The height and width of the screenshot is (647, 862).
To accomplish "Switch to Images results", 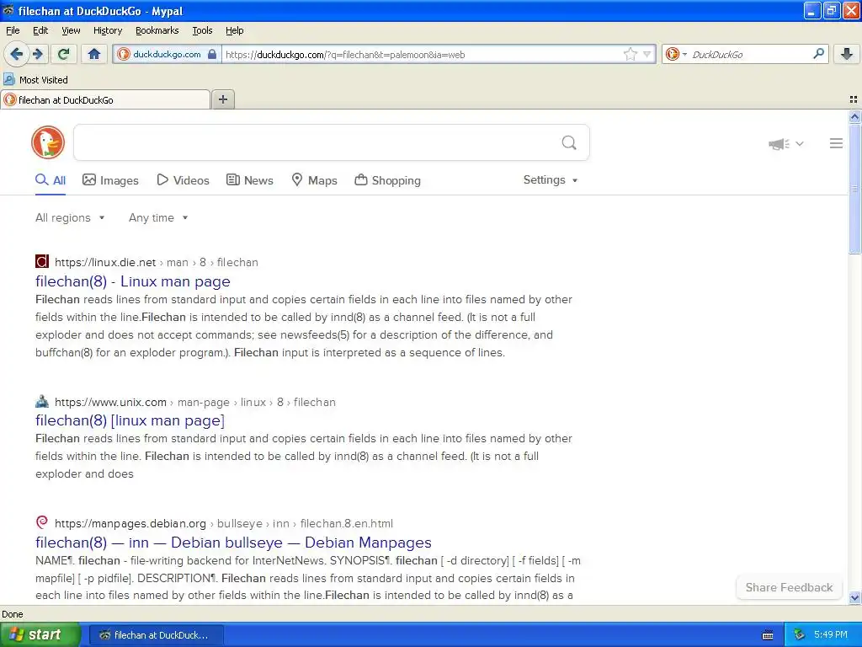I will pos(110,180).
